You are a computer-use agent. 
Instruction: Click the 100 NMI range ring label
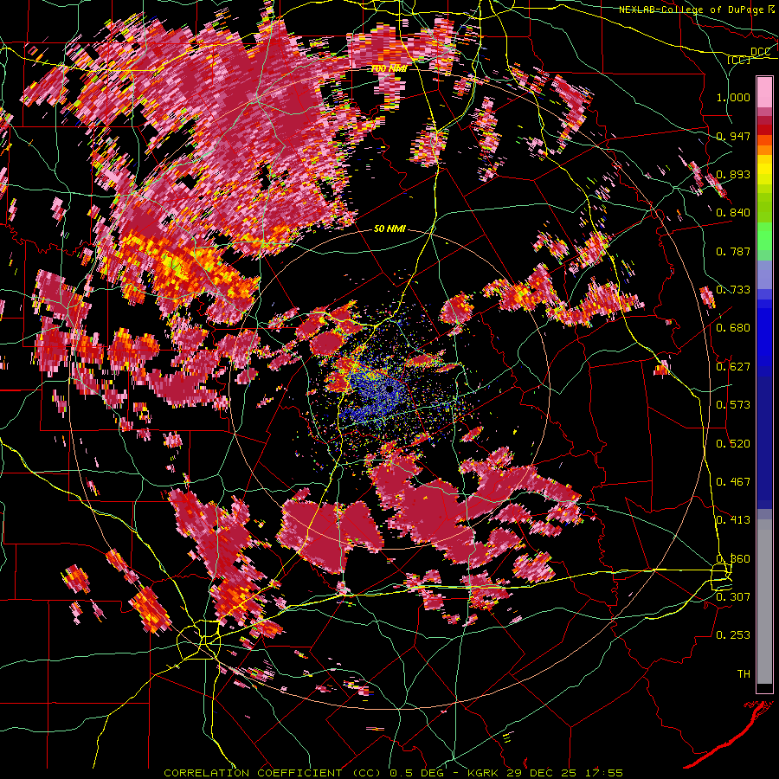pos(389,68)
